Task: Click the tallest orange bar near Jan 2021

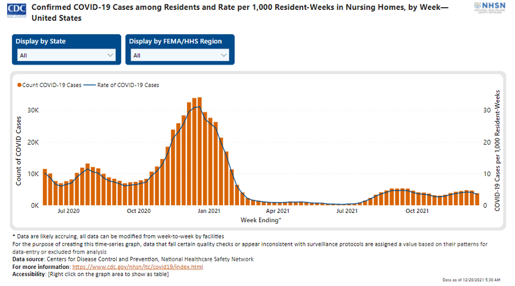Action: 199,151
